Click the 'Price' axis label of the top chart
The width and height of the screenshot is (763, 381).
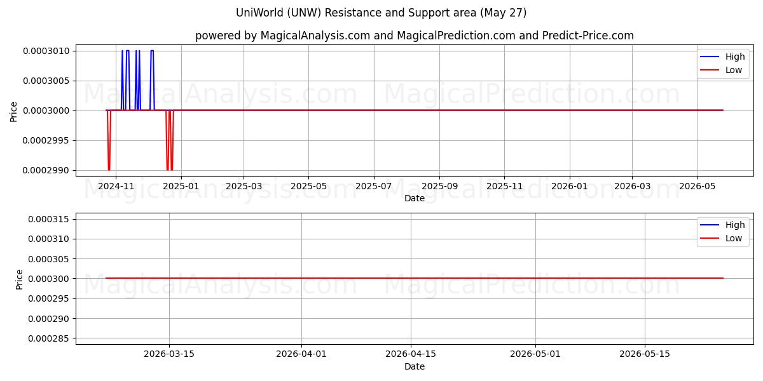coord(14,110)
